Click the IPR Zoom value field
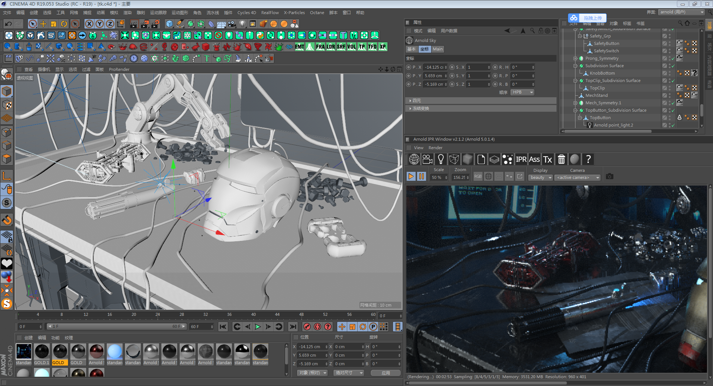Viewport: 713px width, 386px height. (461, 177)
